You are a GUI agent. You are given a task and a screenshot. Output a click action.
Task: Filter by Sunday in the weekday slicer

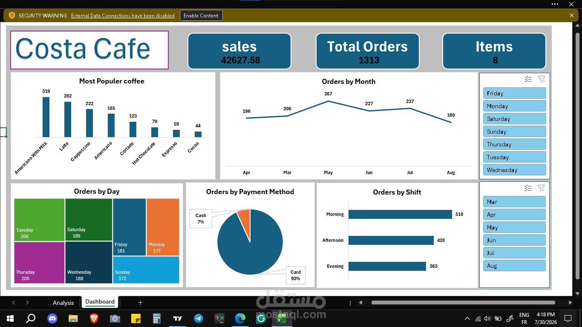(514, 132)
